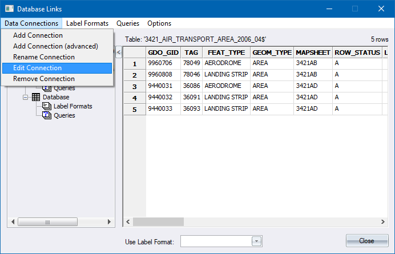Open the Use Label Format dropdown
The image size is (395, 254).
pos(256,241)
